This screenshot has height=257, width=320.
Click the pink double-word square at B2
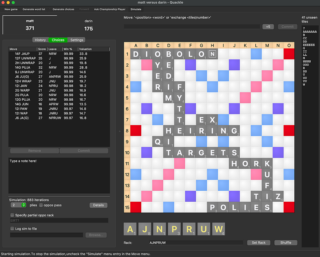(147, 65)
